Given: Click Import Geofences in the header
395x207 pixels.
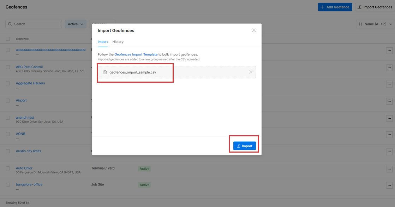Looking at the screenshot, I should (375, 7).
